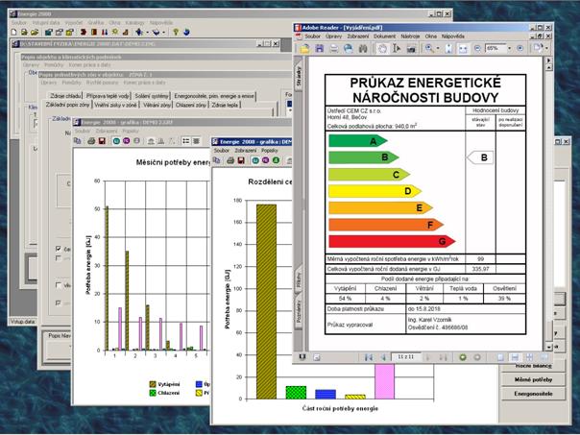Toggle the lower checkbox in the gray left dialog
Screen dimensions: 580x435
(x=57, y=285)
